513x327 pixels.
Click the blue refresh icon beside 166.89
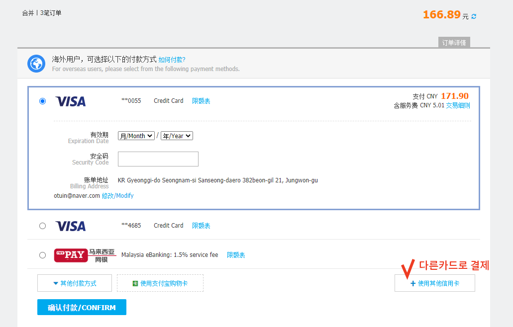[474, 16]
